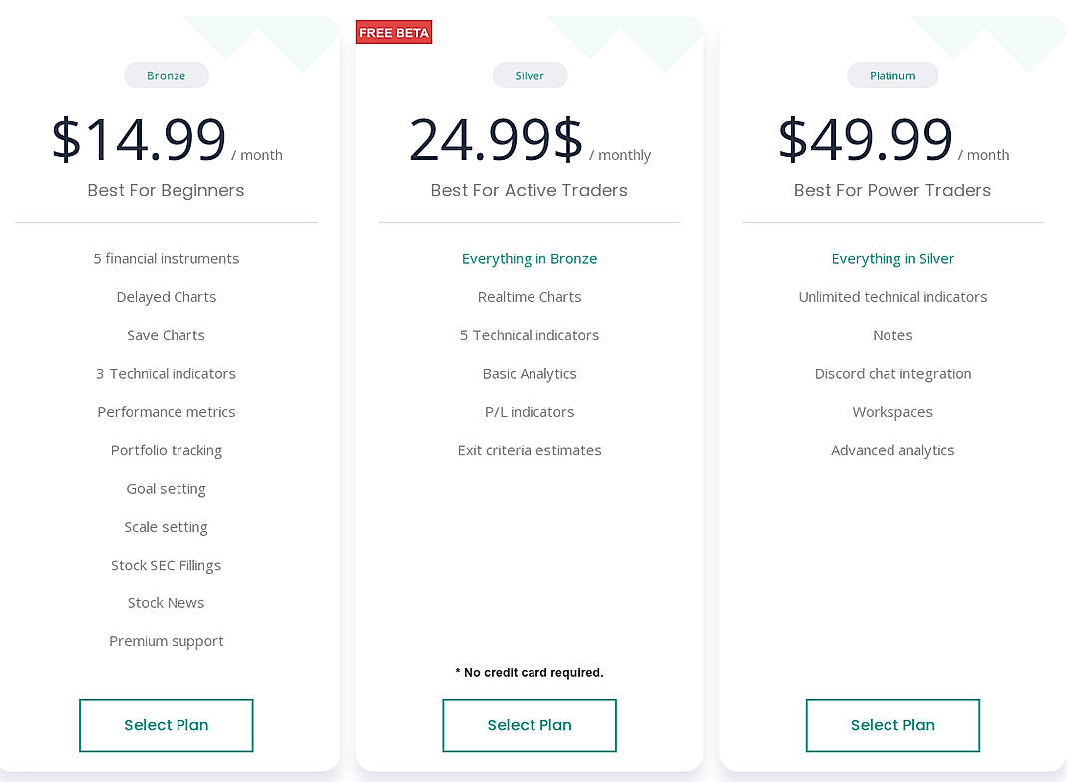Click the Portfolio tracking feature
Viewport: 1067px width, 782px height.
click(166, 450)
